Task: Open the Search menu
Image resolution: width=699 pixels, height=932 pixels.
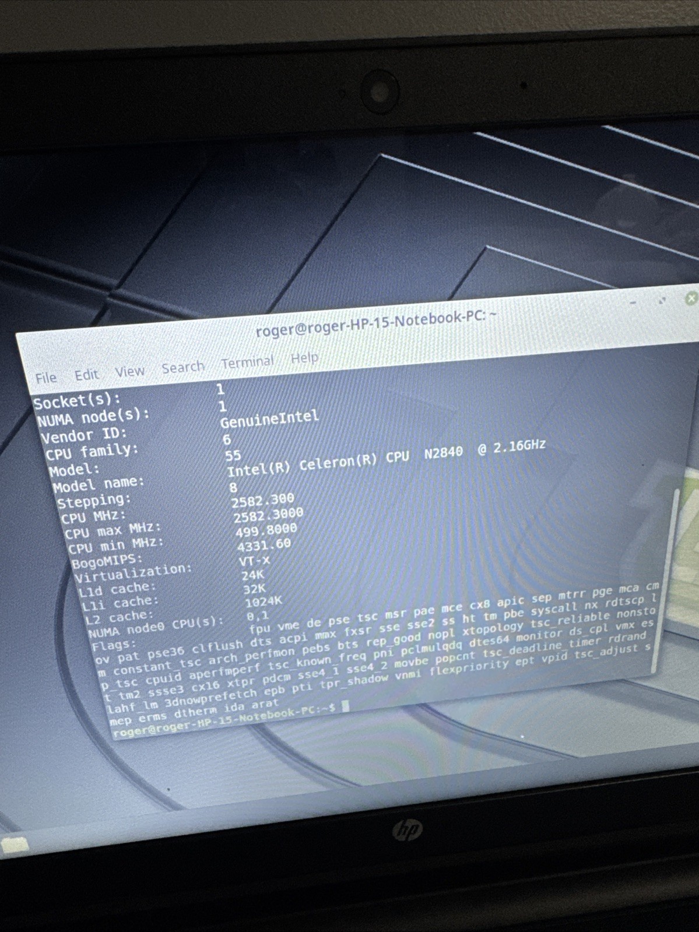Action: click(182, 367)
